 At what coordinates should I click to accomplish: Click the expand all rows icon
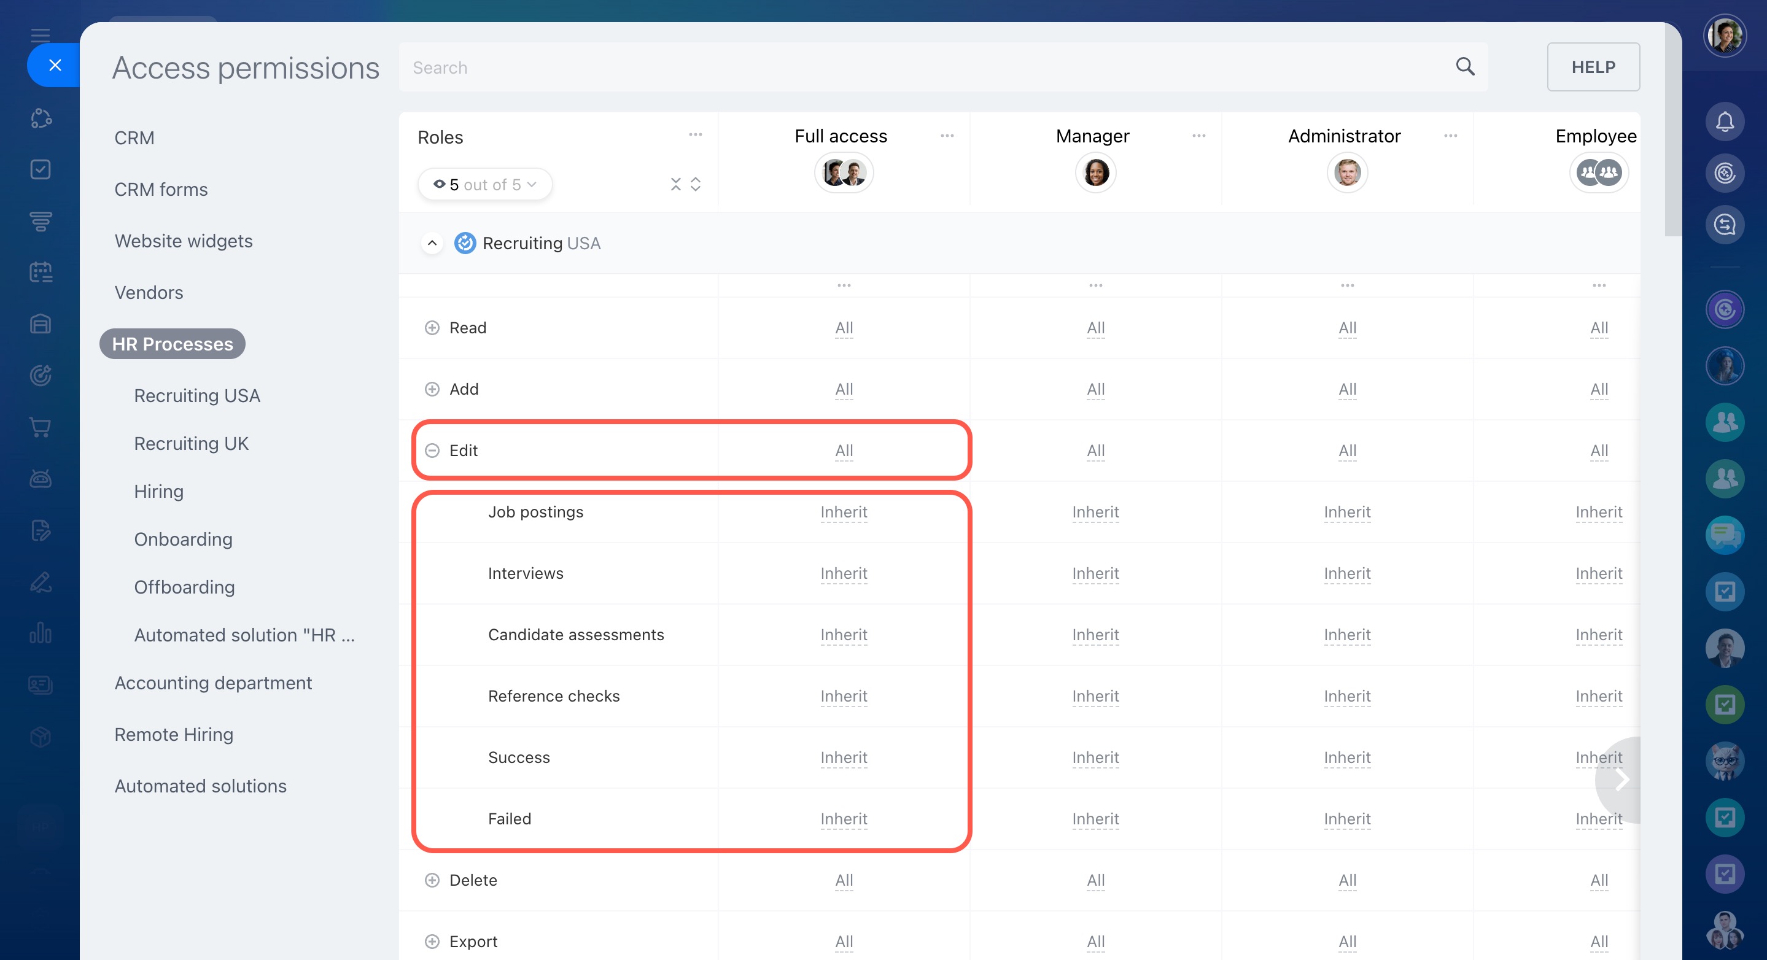tap(696, 184)
